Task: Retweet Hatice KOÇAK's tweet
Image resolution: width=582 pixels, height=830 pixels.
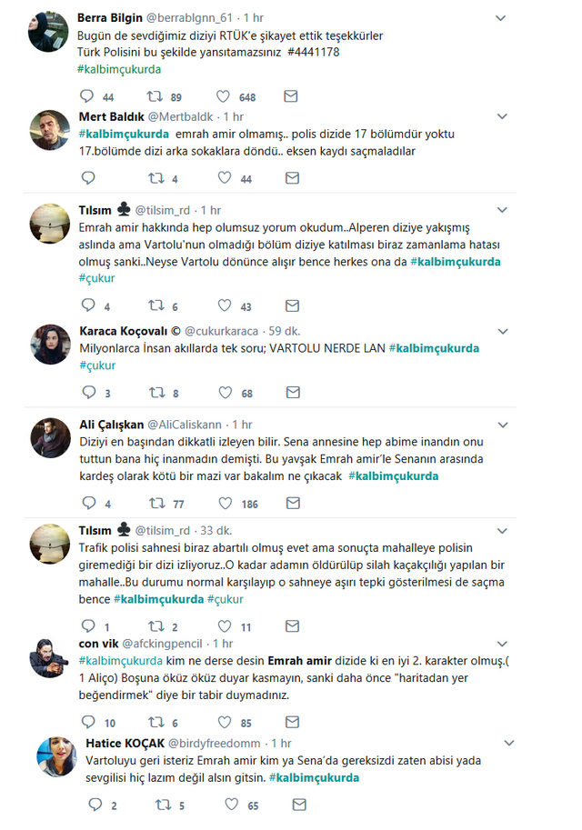Action: (162, 805)
